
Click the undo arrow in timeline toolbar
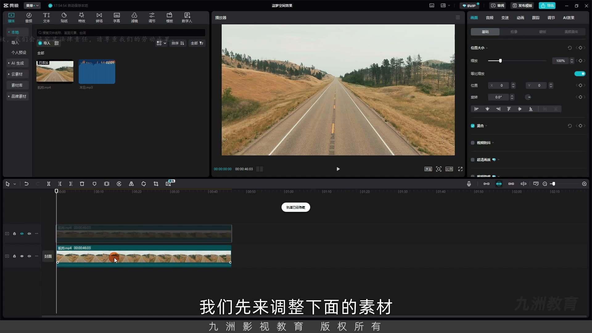(x=27, y=184)
